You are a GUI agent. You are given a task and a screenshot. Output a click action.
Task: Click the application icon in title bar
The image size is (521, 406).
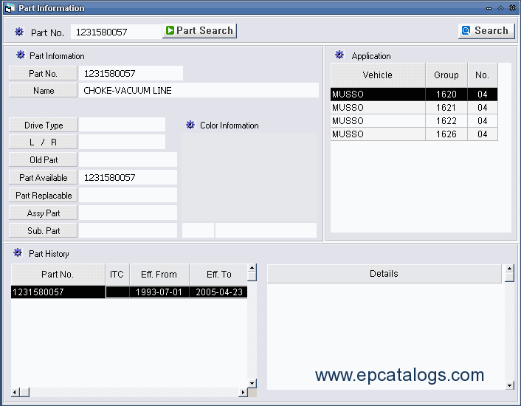point(10,8)
